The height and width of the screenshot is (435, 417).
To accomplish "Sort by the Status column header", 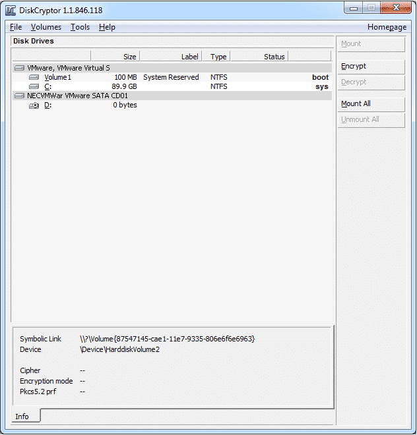I will click(x=259, y=56).
